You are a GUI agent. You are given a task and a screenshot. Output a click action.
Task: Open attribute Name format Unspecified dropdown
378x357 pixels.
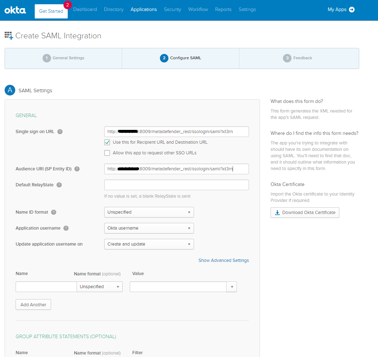coord(100,287)
